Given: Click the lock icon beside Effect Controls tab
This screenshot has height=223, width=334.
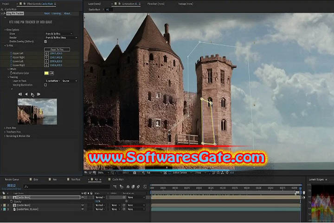Looking at the screenshot, I should [25, 4].
